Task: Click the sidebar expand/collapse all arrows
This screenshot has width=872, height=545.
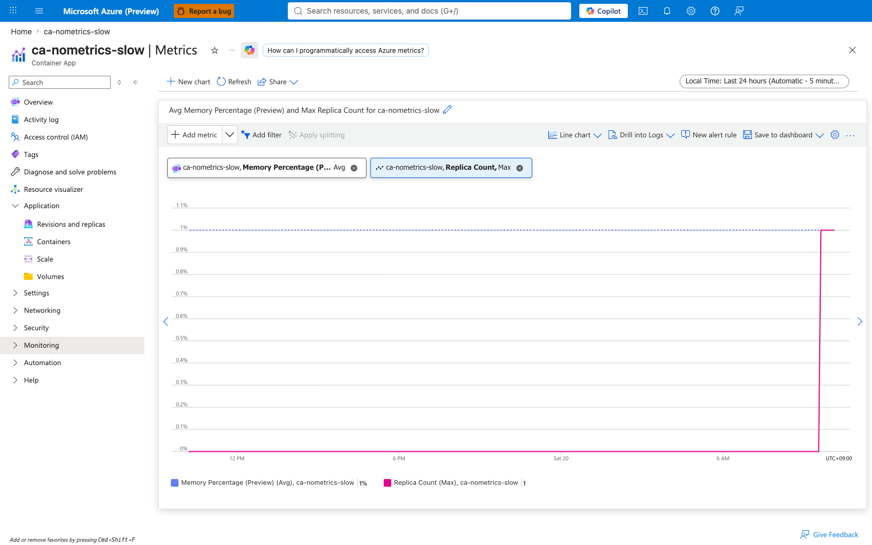Action: pyautogui.click(x=119, y=82)
